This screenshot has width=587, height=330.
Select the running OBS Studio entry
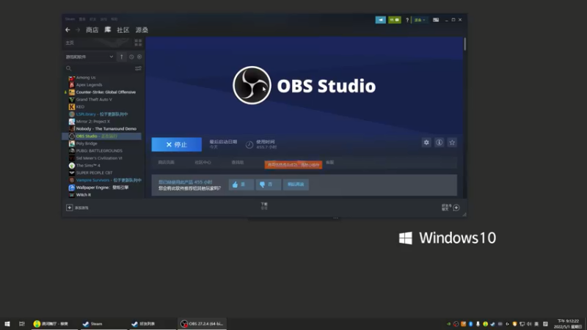[x=102, y=136]
